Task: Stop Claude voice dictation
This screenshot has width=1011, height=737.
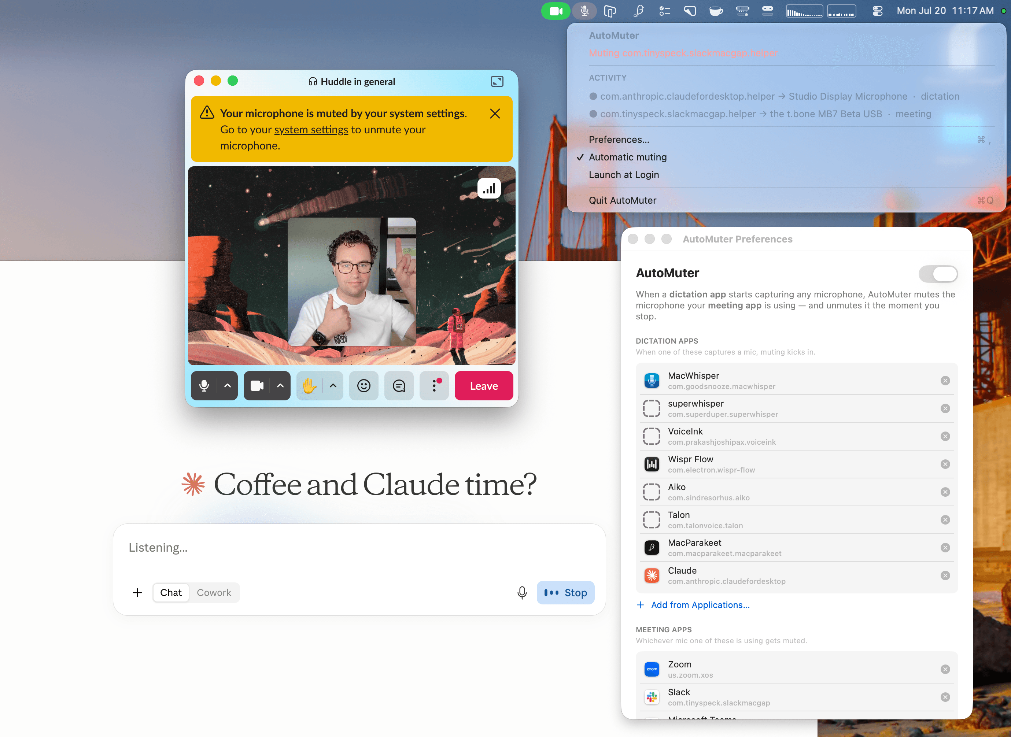Action: click(565, 592)
